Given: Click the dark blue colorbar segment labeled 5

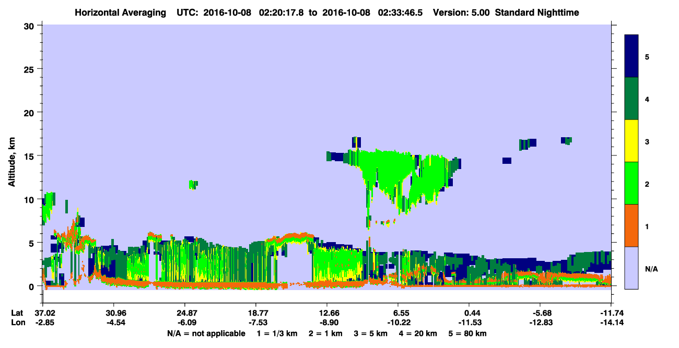Looking at the screenshot, I should (x=631, y=56).
